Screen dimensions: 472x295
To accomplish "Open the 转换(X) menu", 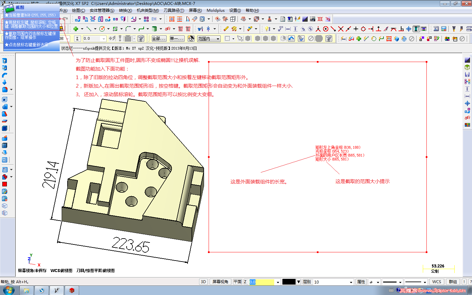I will 126,11.
